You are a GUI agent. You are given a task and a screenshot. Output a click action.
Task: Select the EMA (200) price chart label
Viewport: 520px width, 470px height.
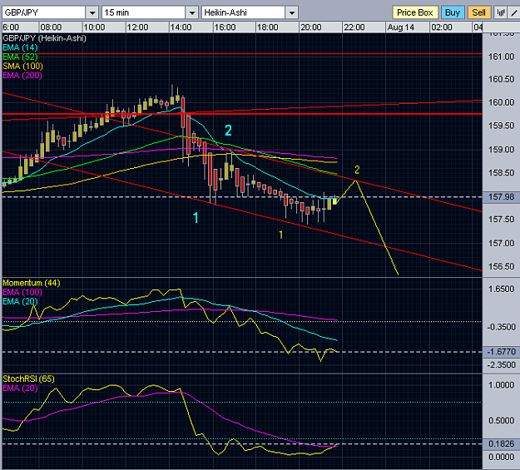[22, 76]
